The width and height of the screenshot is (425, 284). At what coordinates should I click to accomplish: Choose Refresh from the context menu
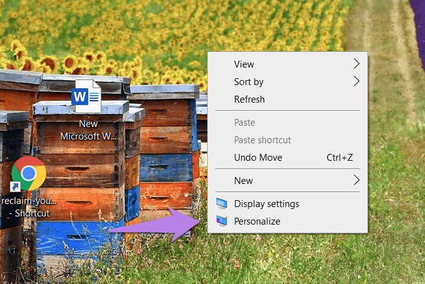[249, 99]
